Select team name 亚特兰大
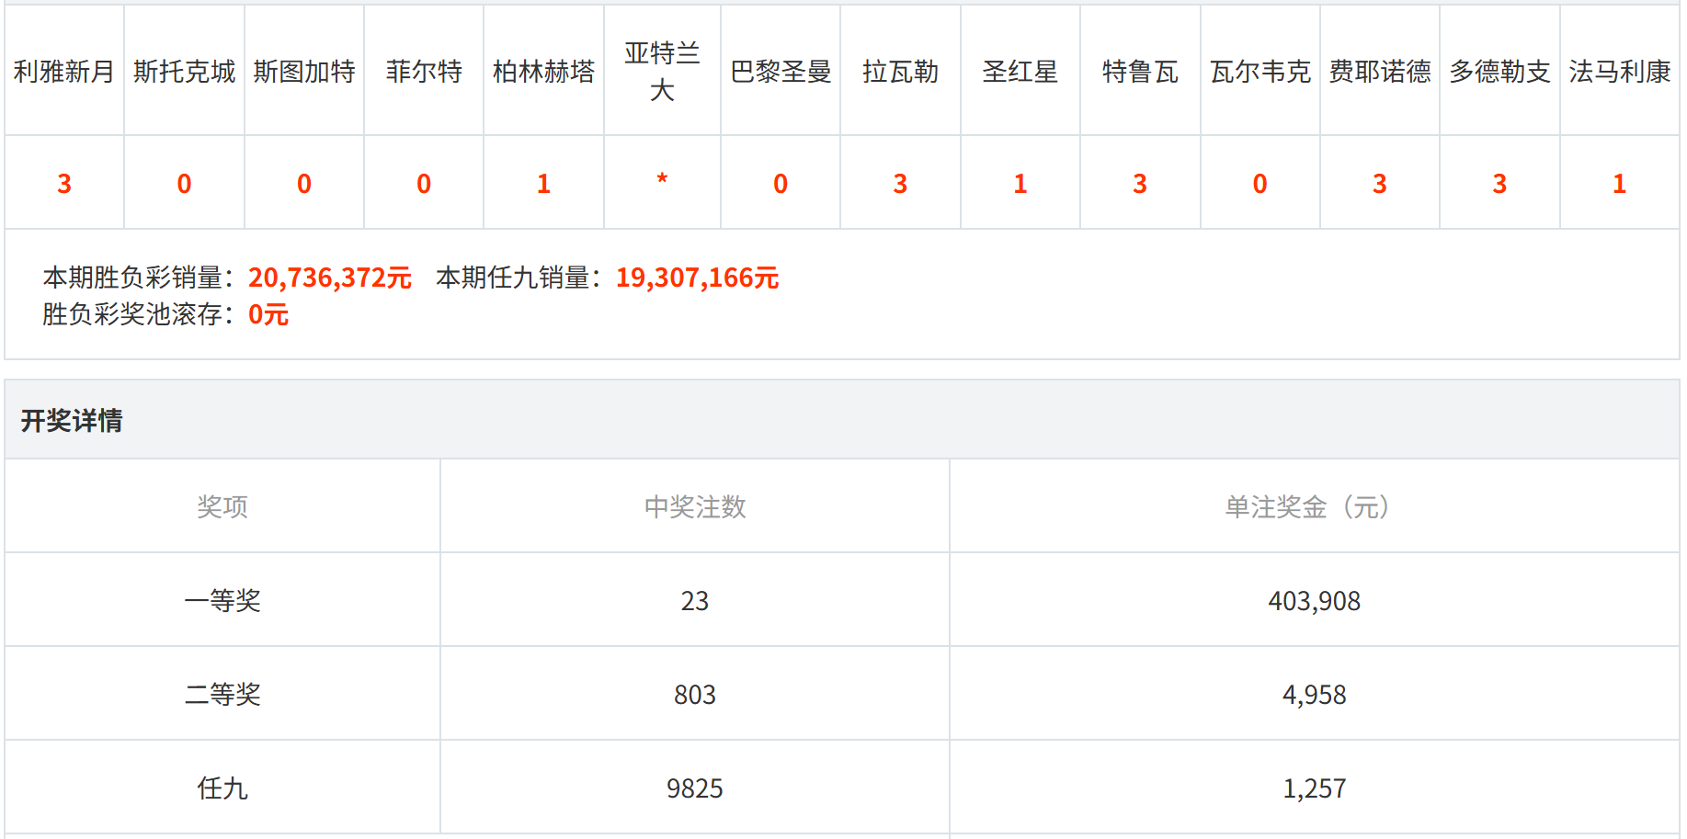The image size is (1687, 839). tap(662, 72)
